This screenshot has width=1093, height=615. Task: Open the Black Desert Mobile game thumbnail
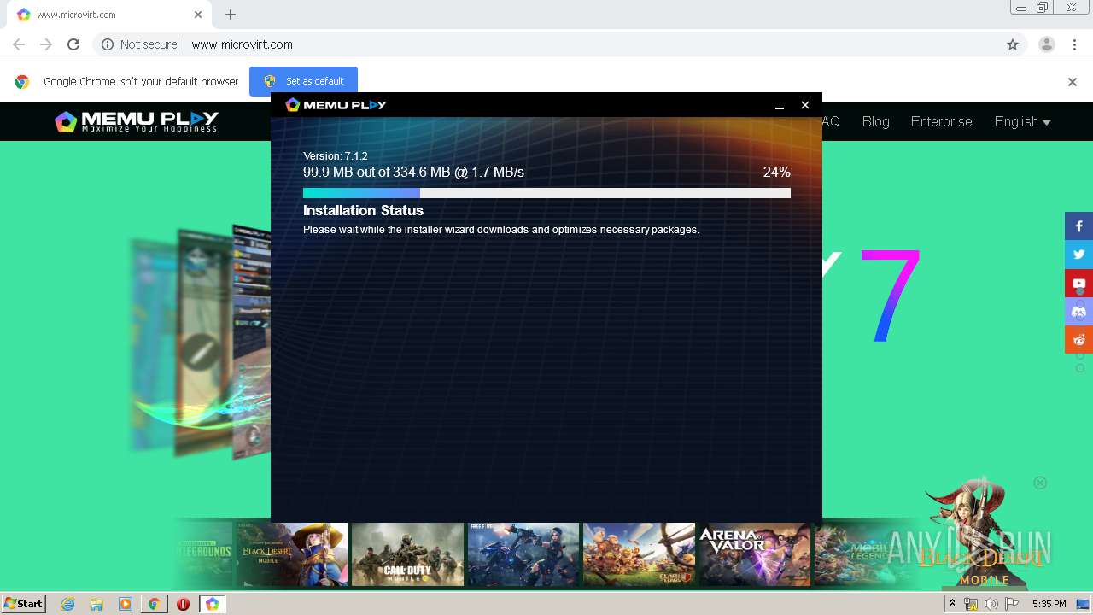tap(291, 554)
